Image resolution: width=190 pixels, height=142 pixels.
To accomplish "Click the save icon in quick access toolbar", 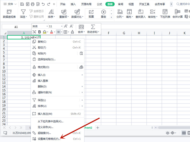I will pyautogui.click(x=22, y=4).
